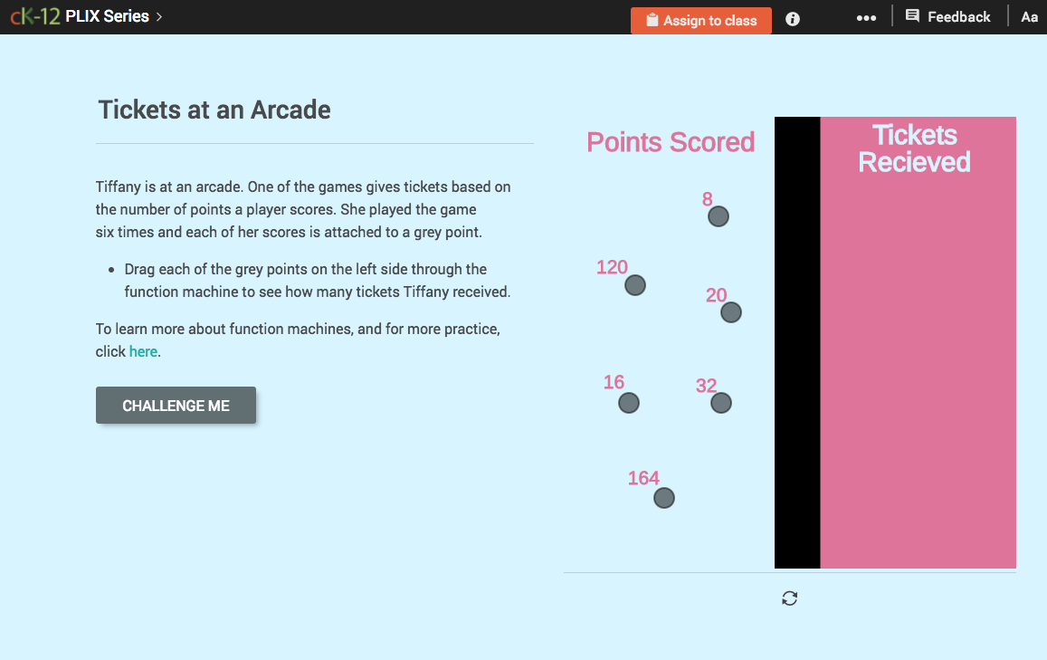Viewport: 1047px width, 660px height.
Task: Select the Feedback menu item
Action: click(947, 15)
